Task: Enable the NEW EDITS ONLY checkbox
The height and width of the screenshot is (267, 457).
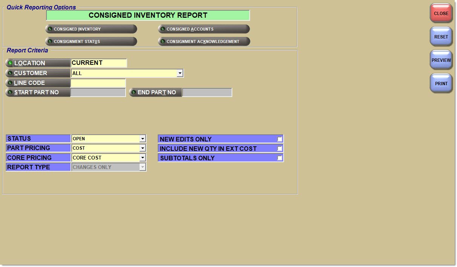Action: 279,139
